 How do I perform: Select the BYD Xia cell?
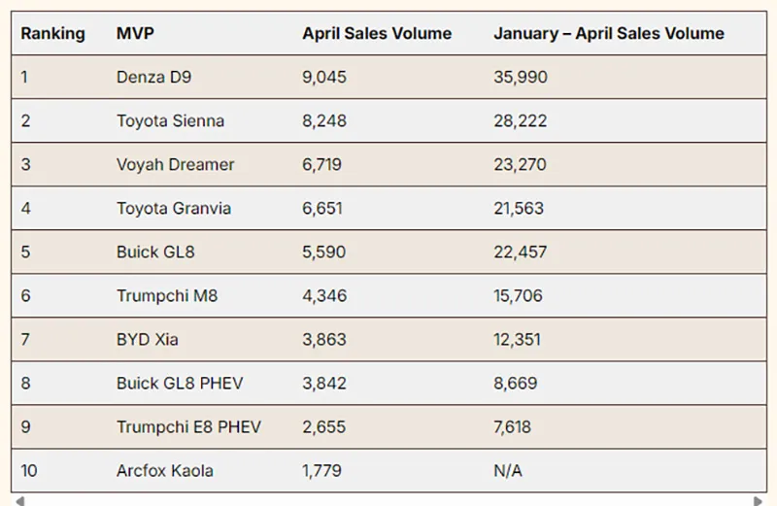pyautogui.click(x=147, y=340)
